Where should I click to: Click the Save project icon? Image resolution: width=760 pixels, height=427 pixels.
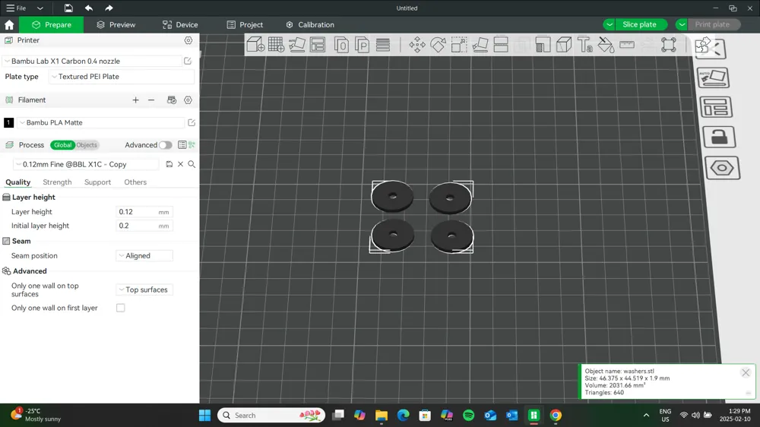click(68, 8)
